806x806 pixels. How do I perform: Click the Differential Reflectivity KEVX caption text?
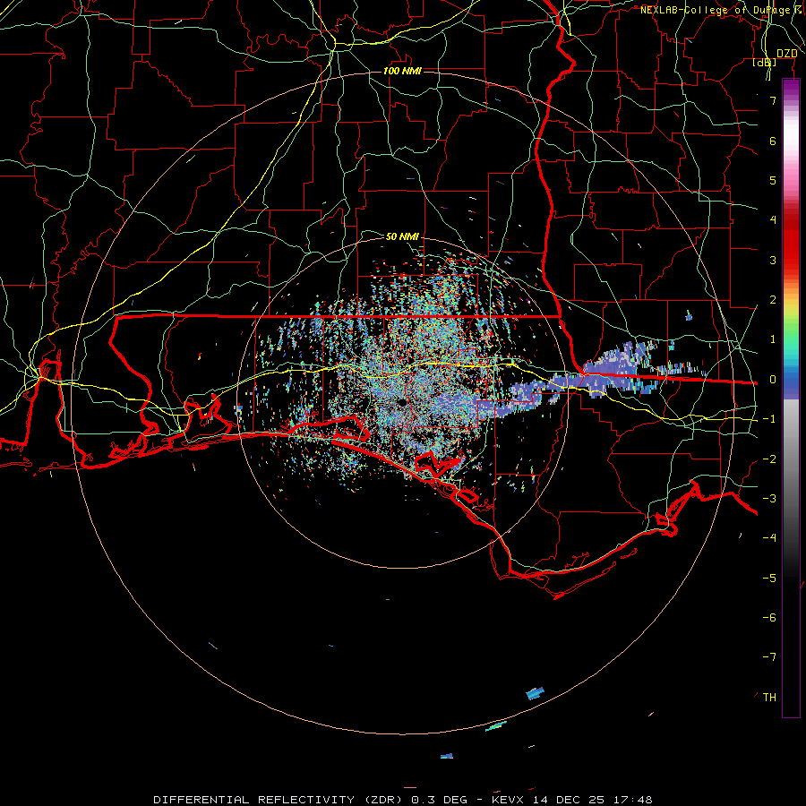click(403, 800)
